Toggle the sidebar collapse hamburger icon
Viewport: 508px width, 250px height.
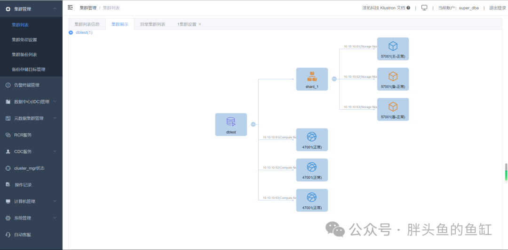70,8
